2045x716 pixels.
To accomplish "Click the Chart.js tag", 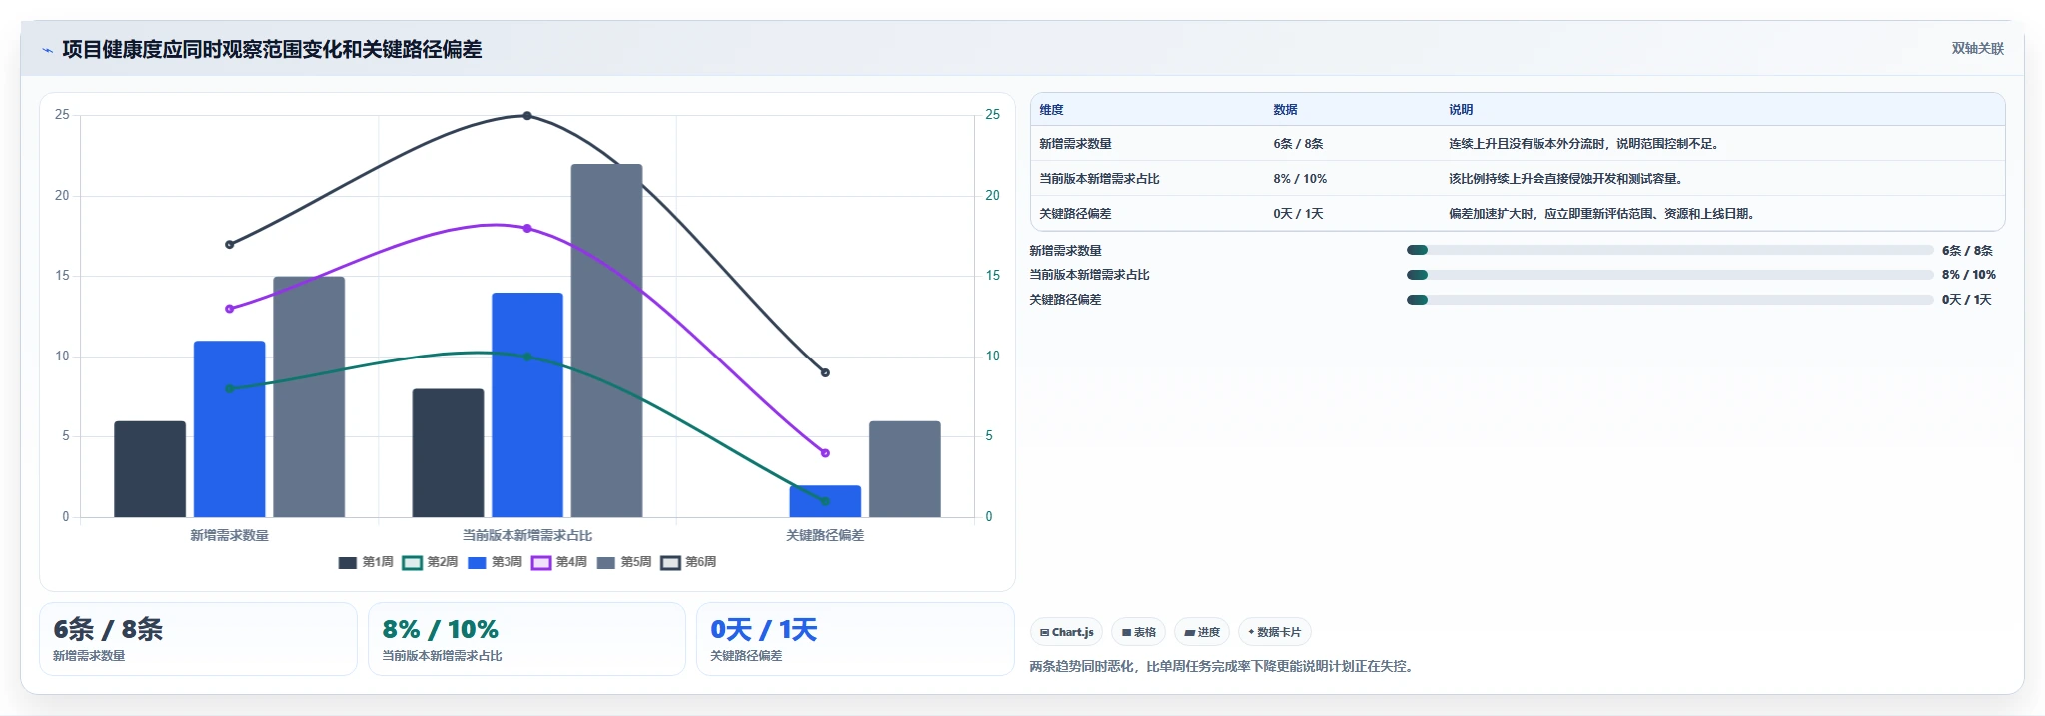I will click(1066, 632).
